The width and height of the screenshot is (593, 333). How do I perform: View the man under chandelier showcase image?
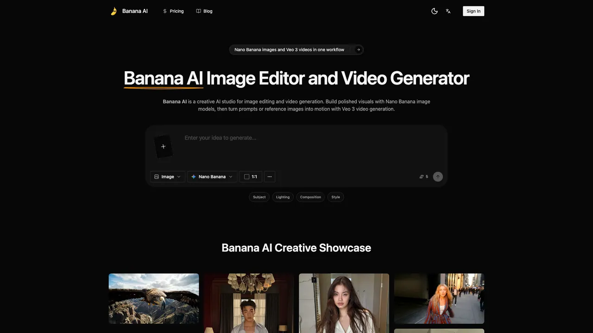point(249,303)
